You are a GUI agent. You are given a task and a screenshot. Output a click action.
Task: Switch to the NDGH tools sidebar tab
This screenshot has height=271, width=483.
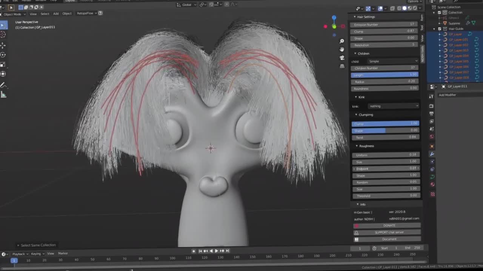tap(422, 54)
